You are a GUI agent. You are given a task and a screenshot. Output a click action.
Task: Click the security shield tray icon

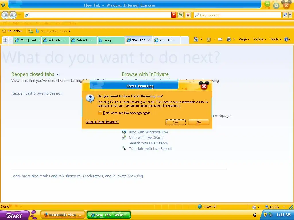coord(265,215)
